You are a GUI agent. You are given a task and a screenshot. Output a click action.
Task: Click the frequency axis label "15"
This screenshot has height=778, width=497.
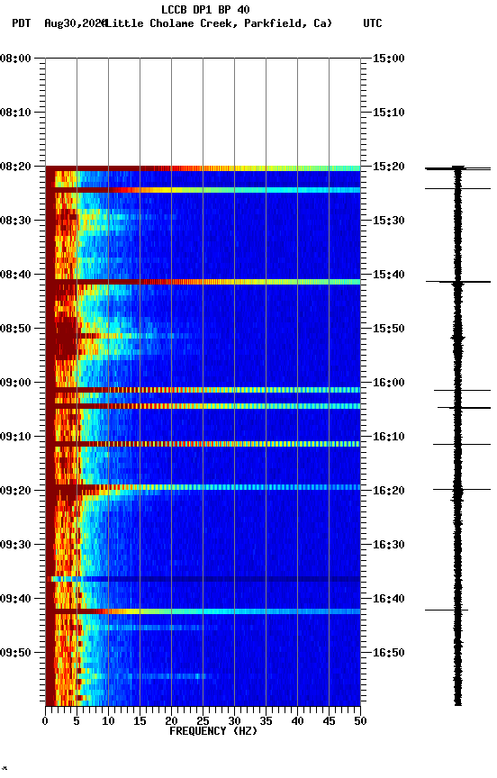tap(140, 721)
